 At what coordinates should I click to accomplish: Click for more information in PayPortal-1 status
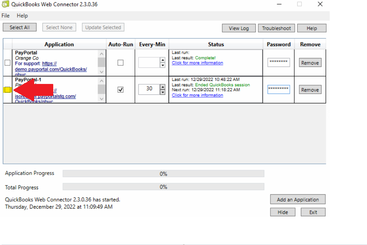click(197, 95)
